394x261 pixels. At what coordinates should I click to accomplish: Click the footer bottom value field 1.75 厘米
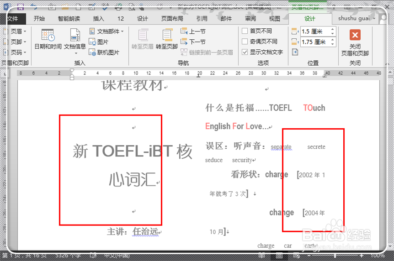315,42
